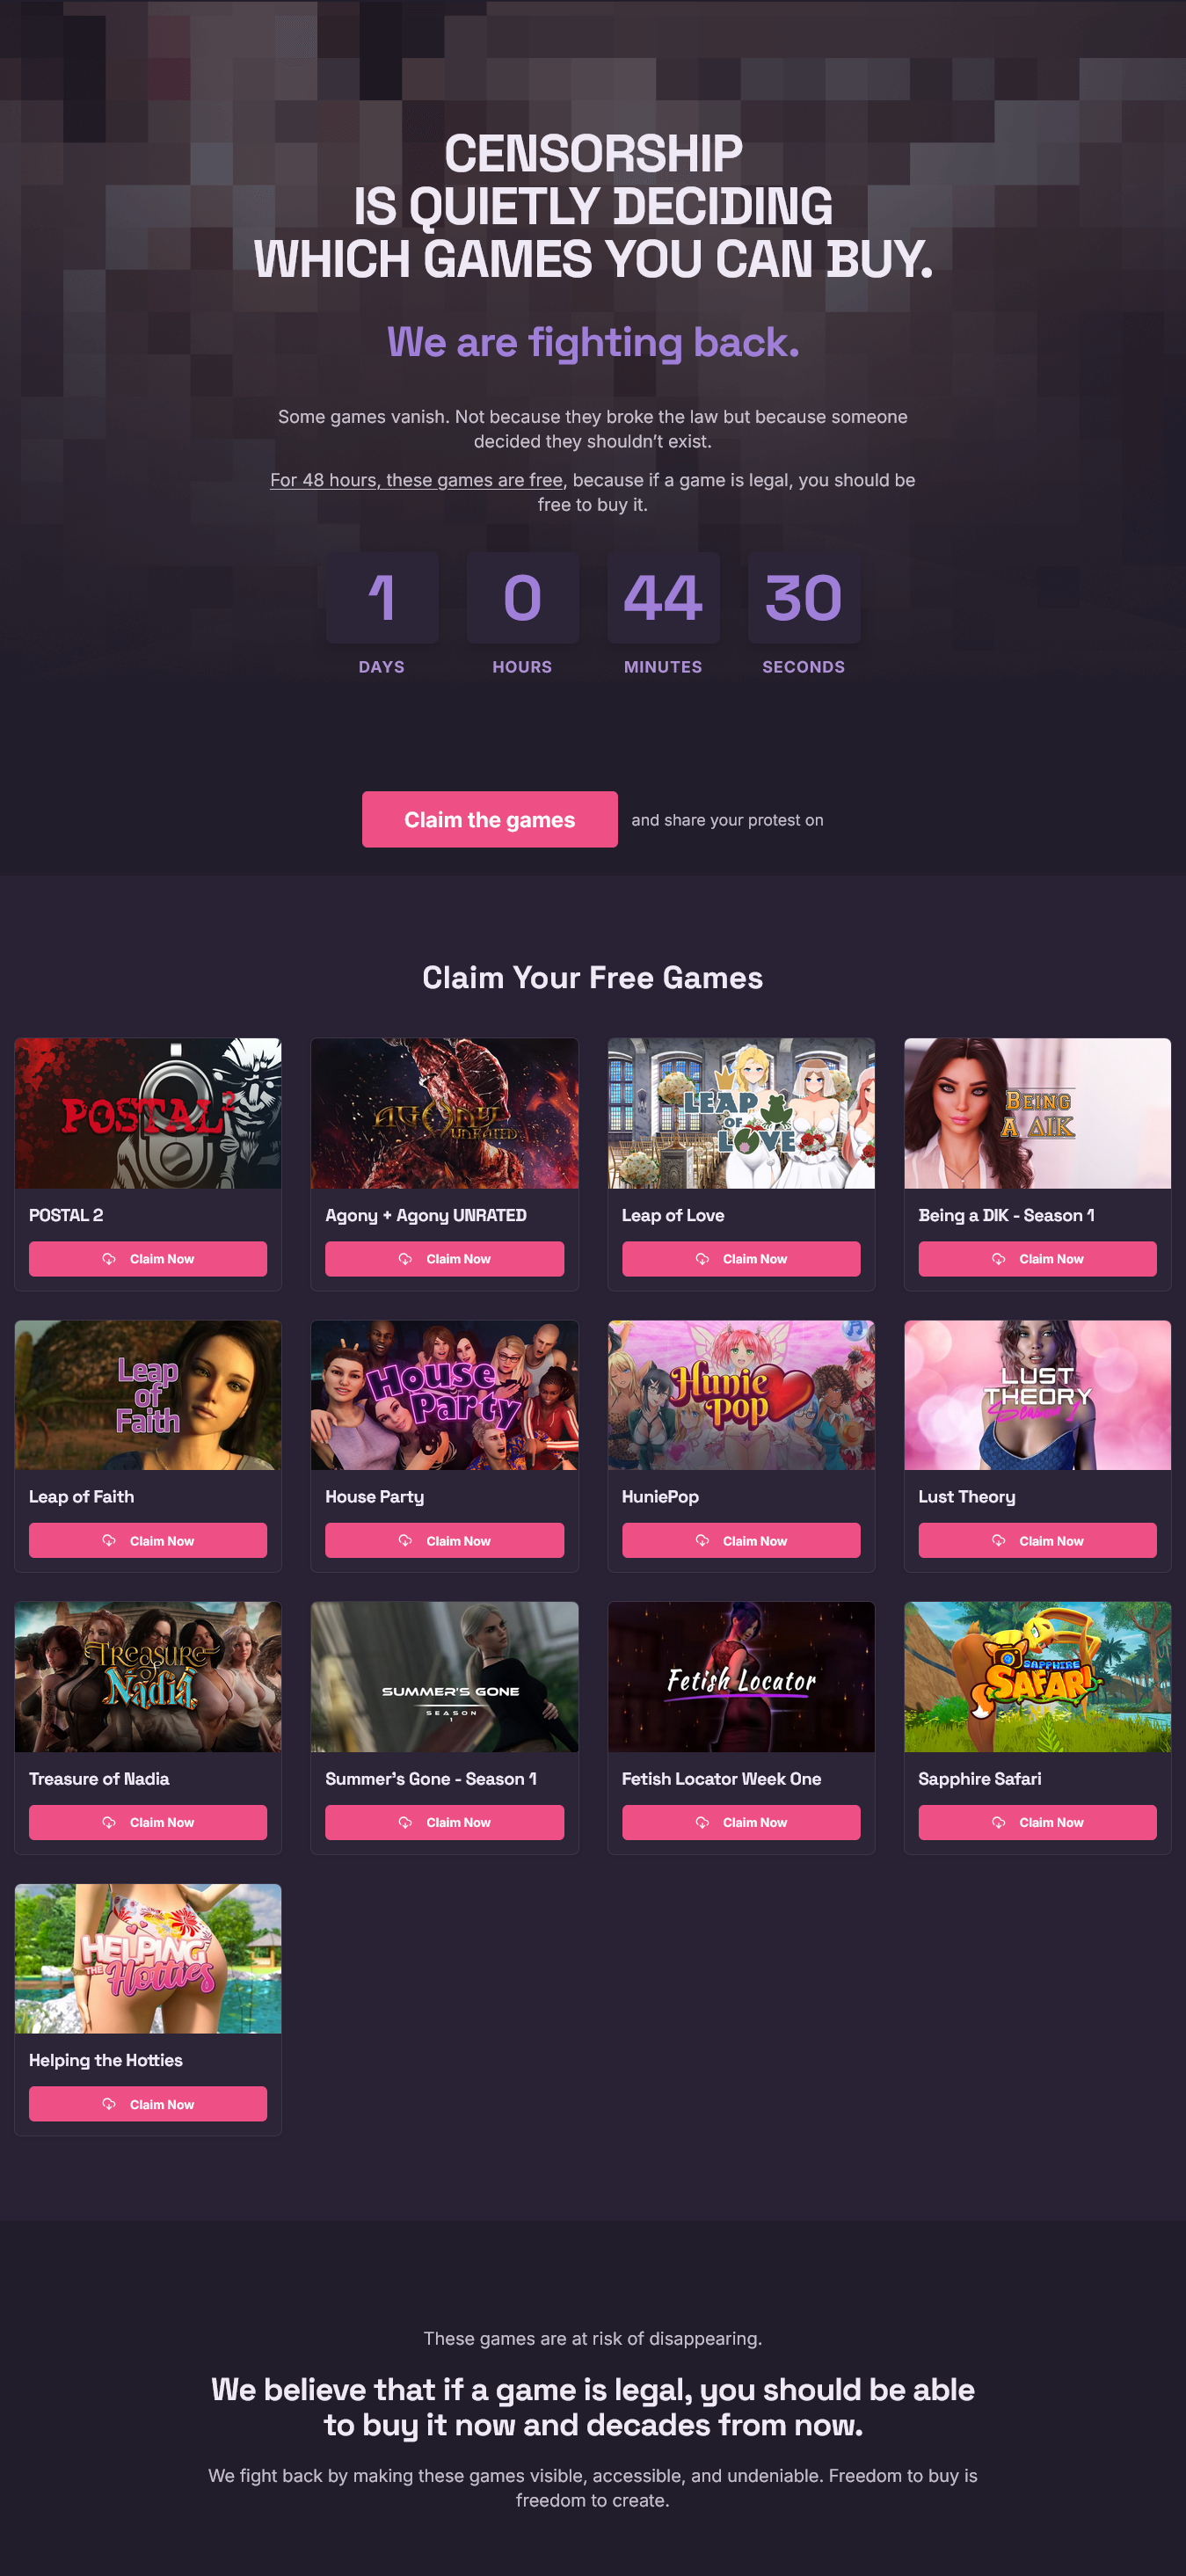Claim Fetish Locator Week One

click(x=741, y=1822)
